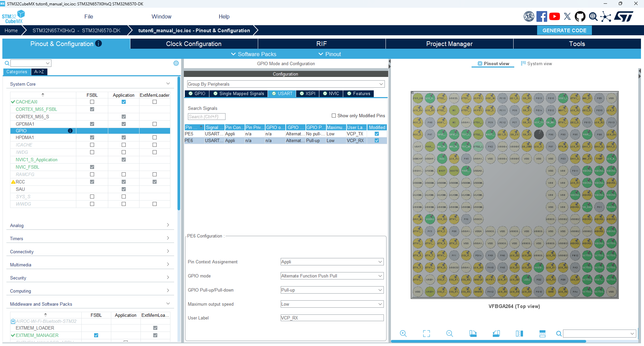Edit the User Label field VCP_RX
This screenshot has width=644, height=346.
point(332,318)
